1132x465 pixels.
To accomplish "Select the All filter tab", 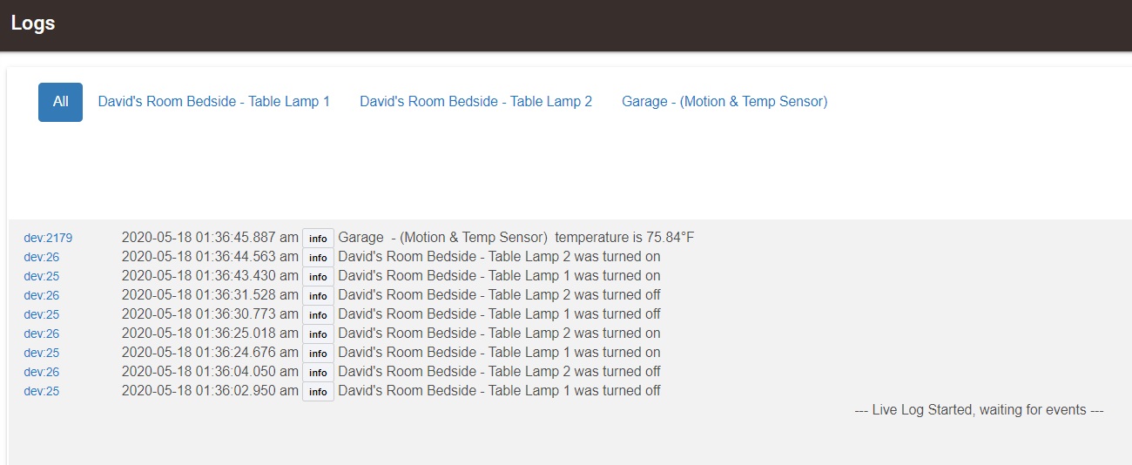I will 60,102.
